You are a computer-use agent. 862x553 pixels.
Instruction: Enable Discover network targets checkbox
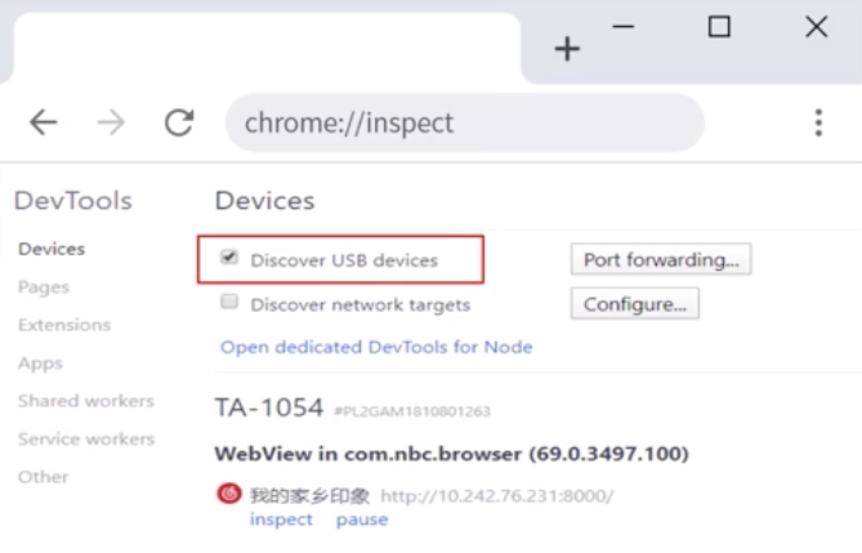(229, 302)
